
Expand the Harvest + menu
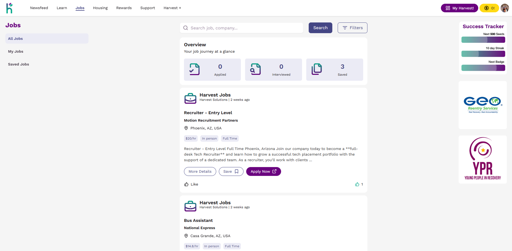tap(172, 8)
